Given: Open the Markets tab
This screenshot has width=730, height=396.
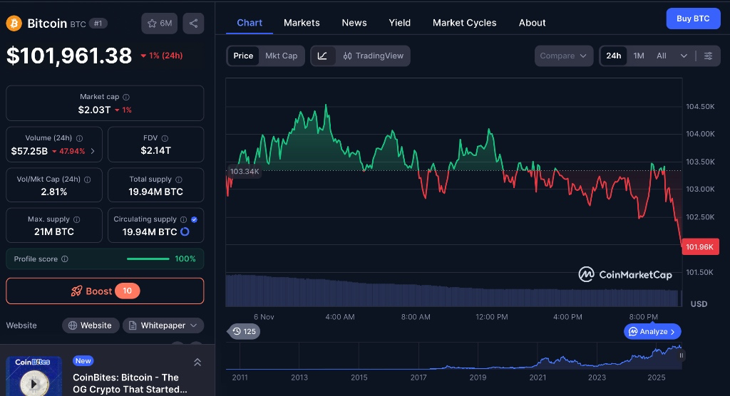Looking at the screenshot, I should pos(302,23).
